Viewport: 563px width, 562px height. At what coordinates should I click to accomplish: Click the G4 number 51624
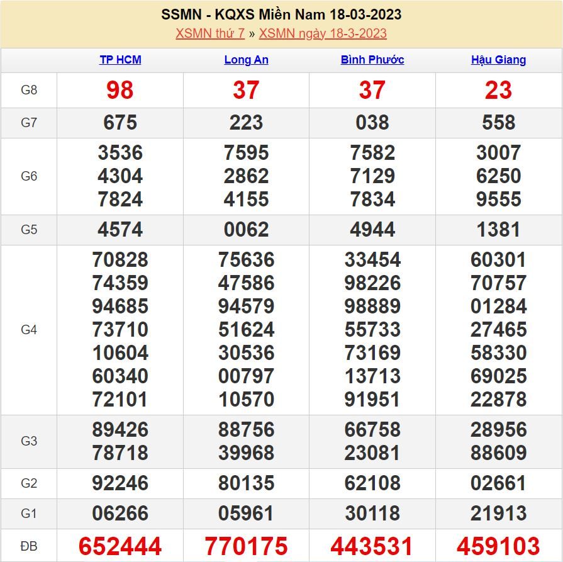247,330
